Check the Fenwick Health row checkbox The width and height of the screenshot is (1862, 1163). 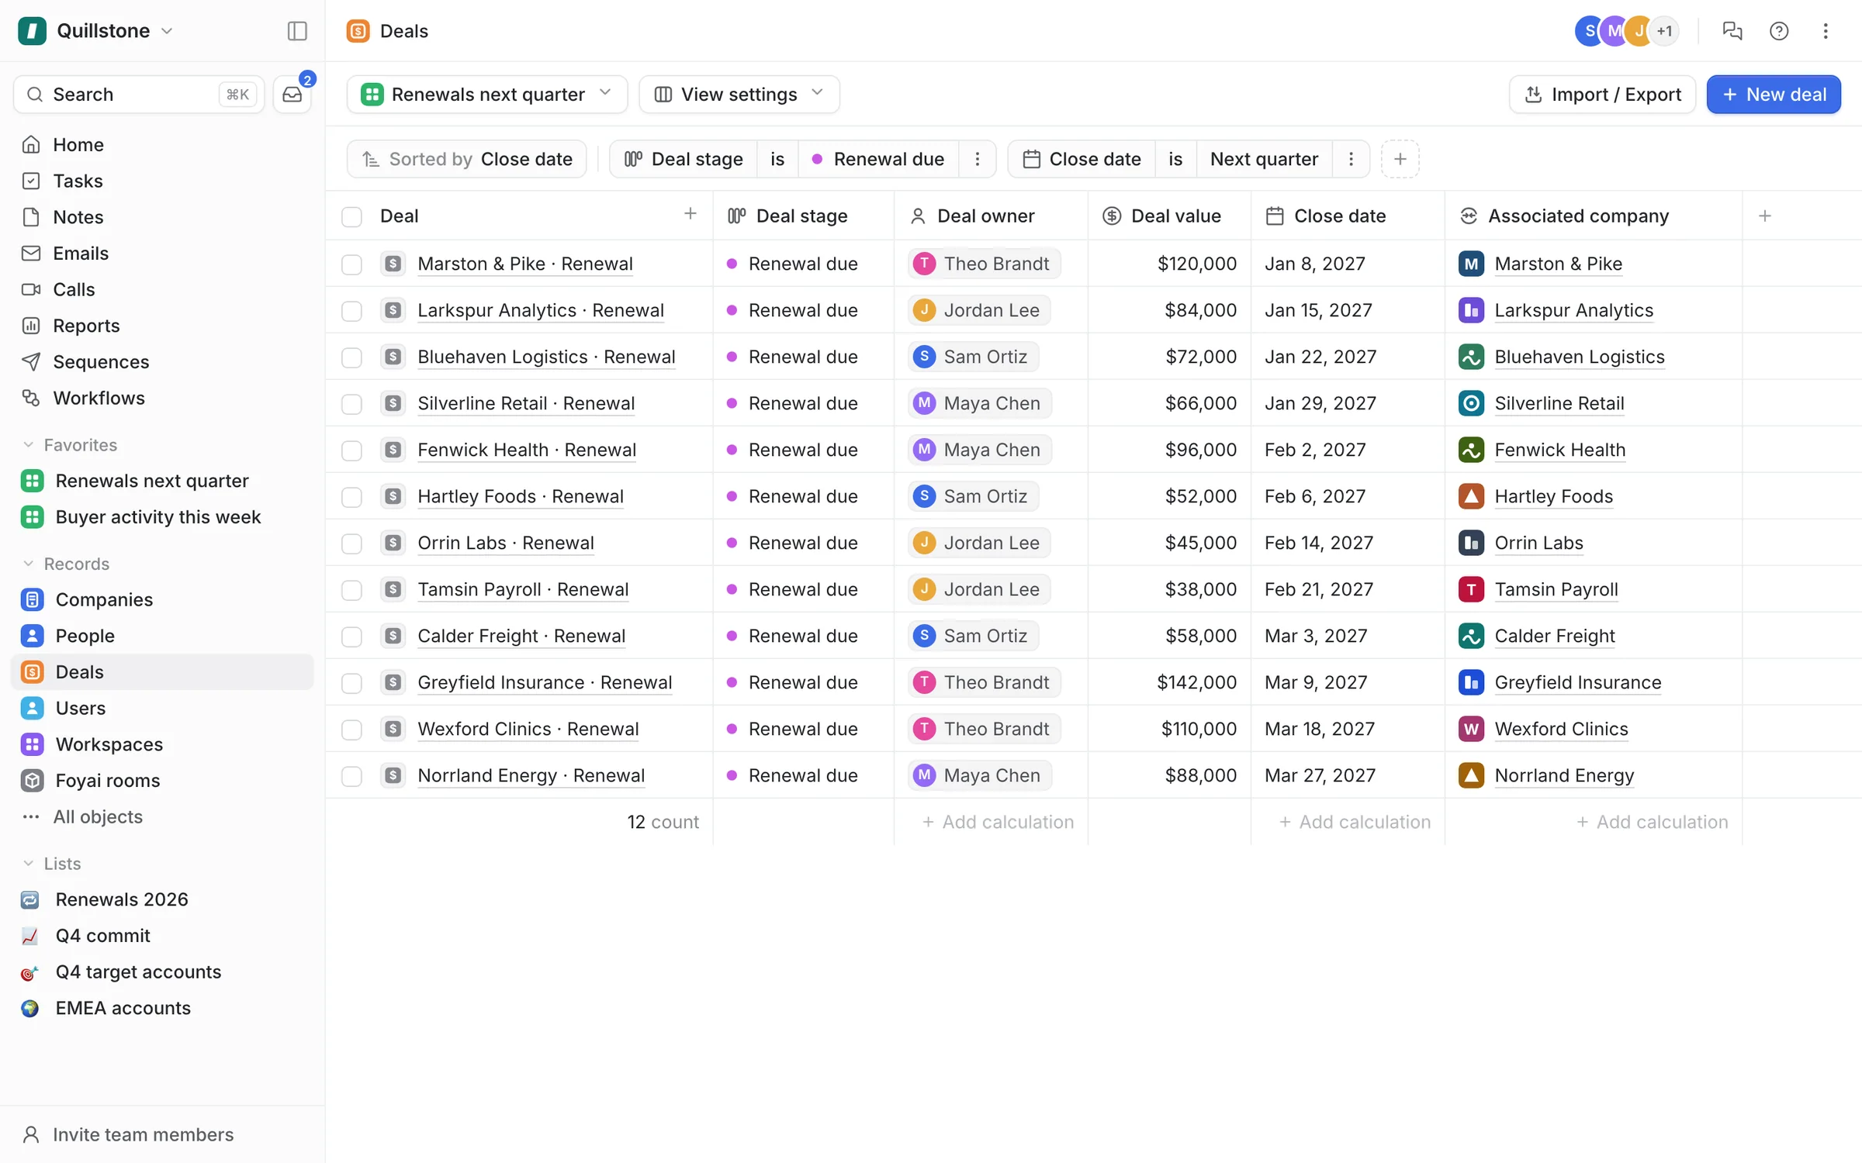tap(351, 450)
